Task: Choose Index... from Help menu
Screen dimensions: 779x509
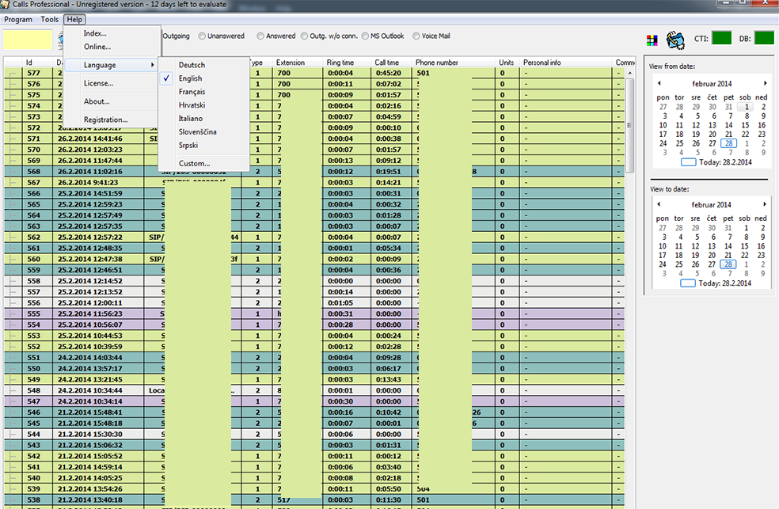Action: coord(95,33)
